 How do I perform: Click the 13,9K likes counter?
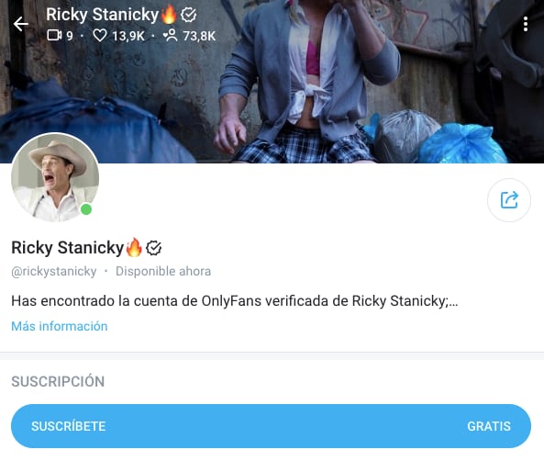(128, 36)
